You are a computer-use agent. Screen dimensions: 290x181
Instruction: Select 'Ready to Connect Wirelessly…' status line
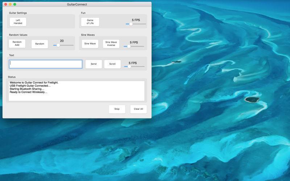[29, 92]
